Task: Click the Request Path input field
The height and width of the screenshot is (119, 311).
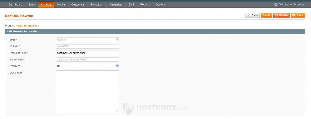Action: [x=87, y=53]
